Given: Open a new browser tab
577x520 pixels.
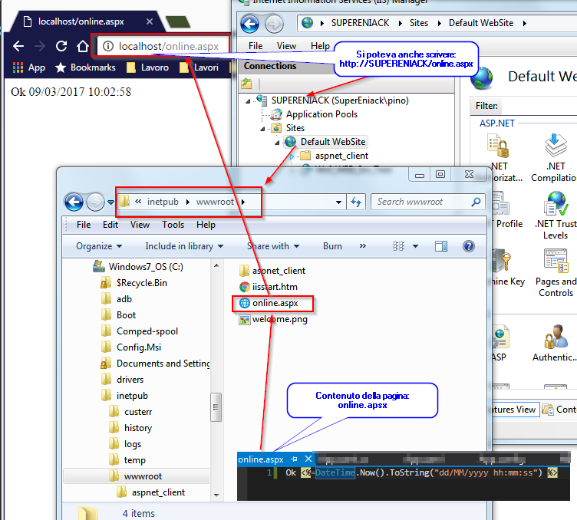Looking at the screenshot, I should [x=178, y=22].
